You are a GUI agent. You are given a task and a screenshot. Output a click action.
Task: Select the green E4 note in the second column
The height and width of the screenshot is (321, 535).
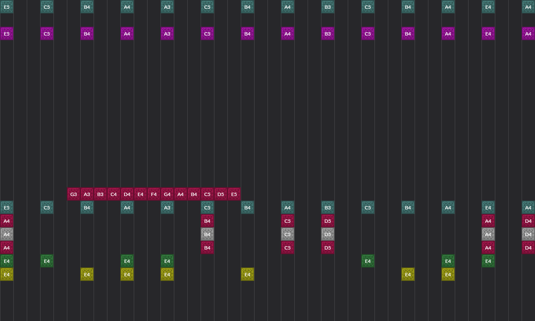(x=47, y=261)
